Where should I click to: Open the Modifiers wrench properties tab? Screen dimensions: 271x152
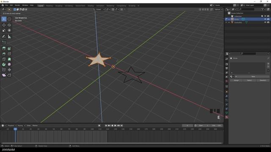click(x=227, y=96)
